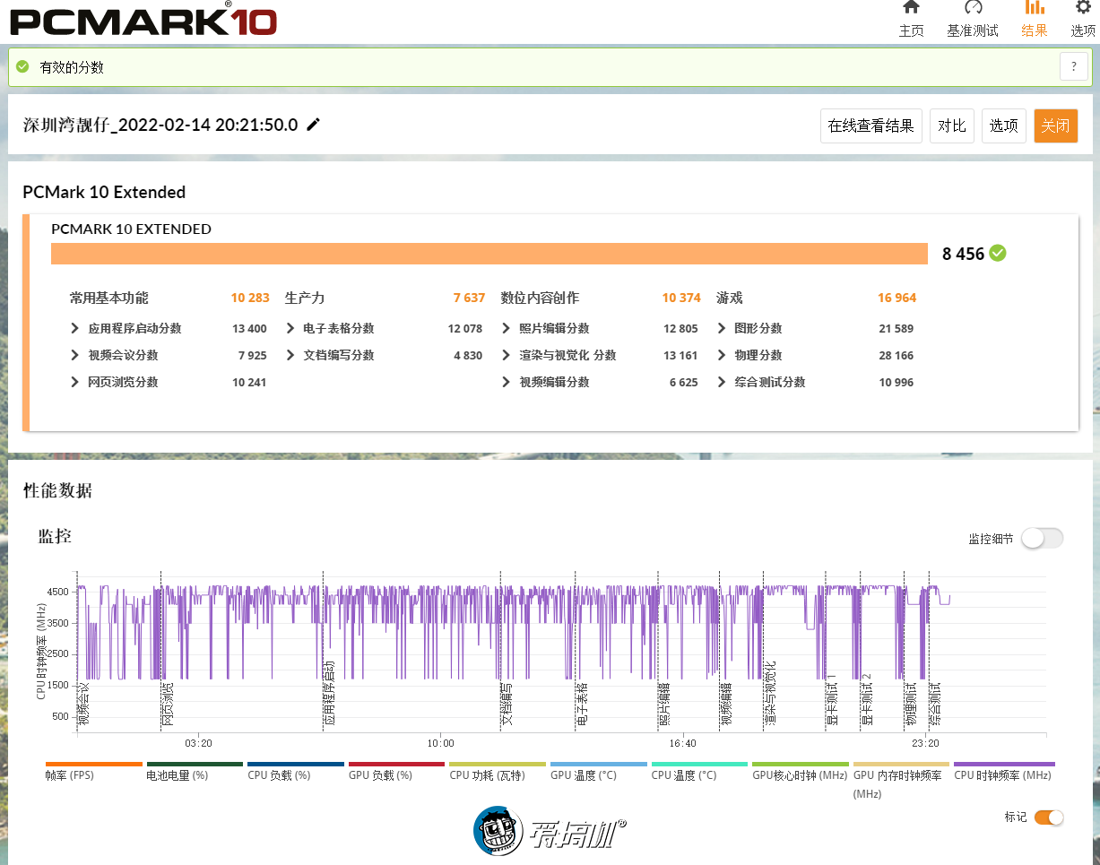Screen dimensions: 1100x865
Task: Toggle the 监控细节 switch
Action: (x=1042, y=539)
